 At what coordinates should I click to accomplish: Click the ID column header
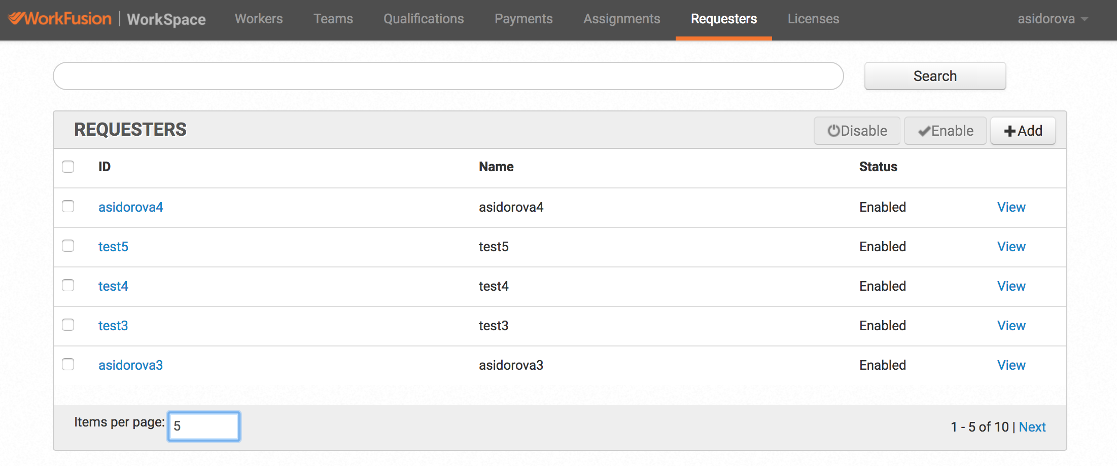[x=104, y=167]
